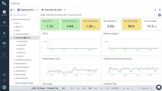162x91 pixels.
Task: Expand the n/a (1) tree node
Action: click(14, 23)
